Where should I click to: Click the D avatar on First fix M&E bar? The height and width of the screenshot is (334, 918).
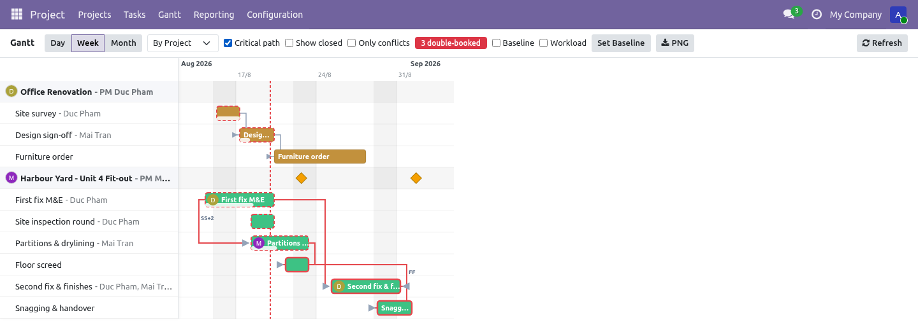click(x=213, y=200)
